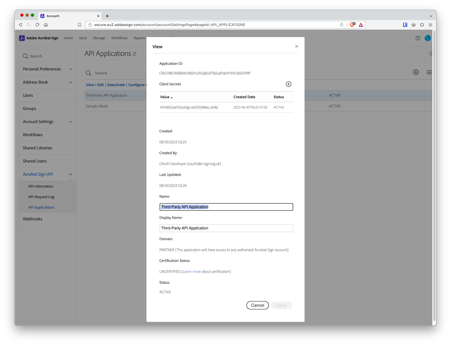This screenshot has width=451, height=345.
Task: Click the Cancel button
Action: (x=258, y=305)
